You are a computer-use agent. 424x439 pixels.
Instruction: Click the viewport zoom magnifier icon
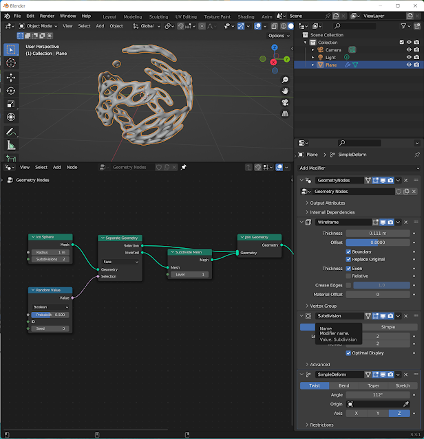285,80
